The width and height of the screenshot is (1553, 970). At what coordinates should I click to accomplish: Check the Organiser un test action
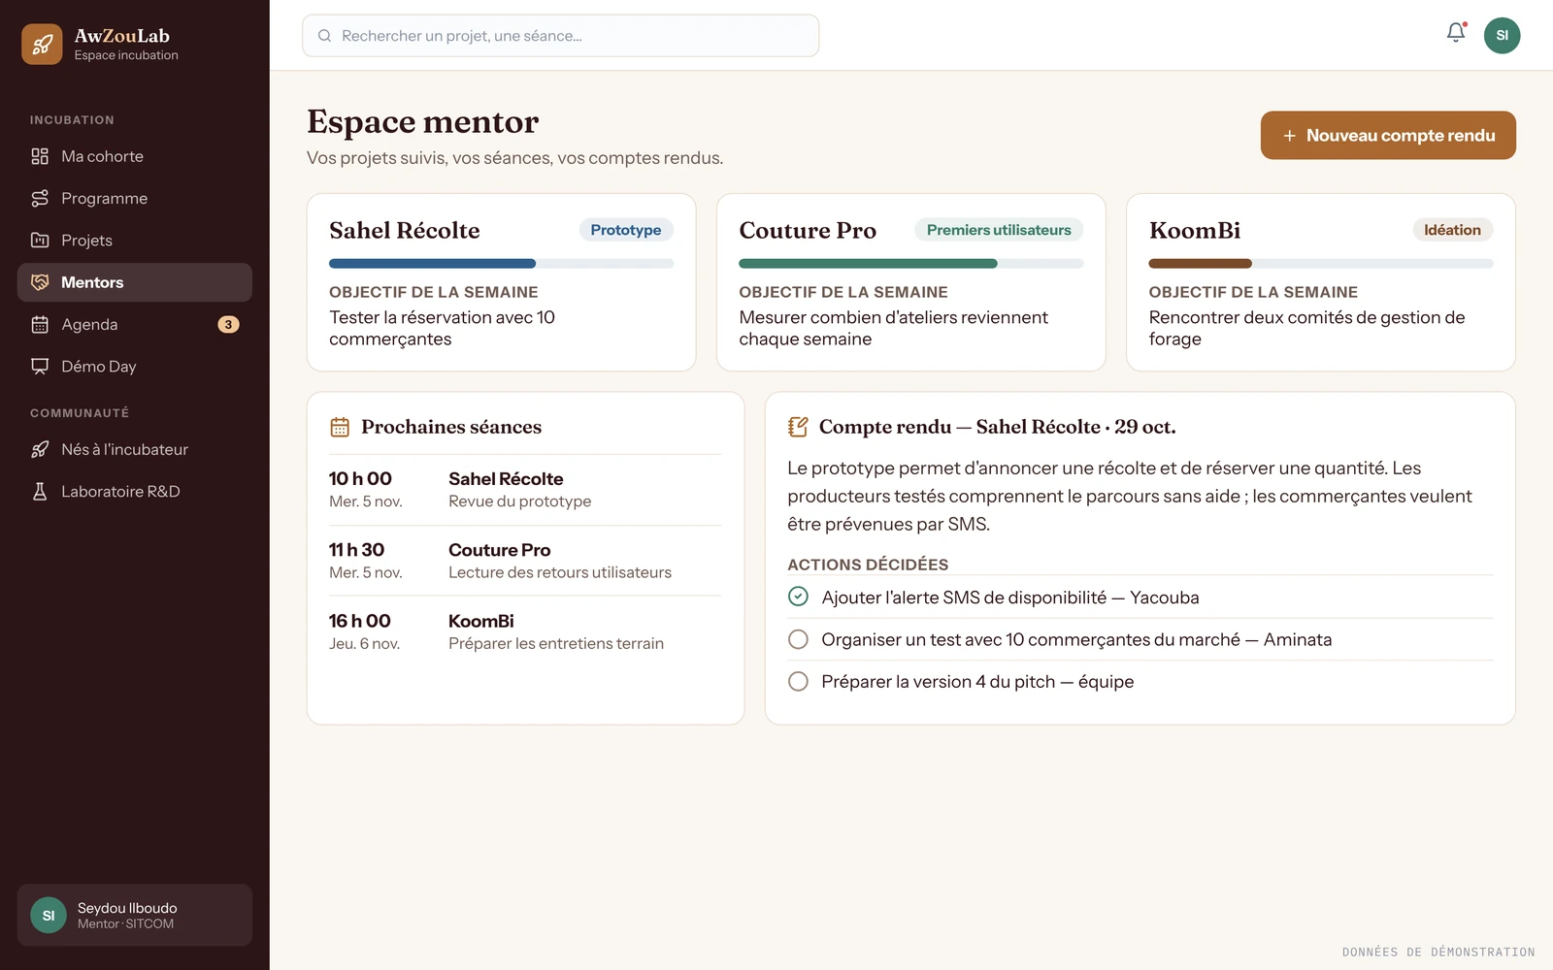pos(798,639)
